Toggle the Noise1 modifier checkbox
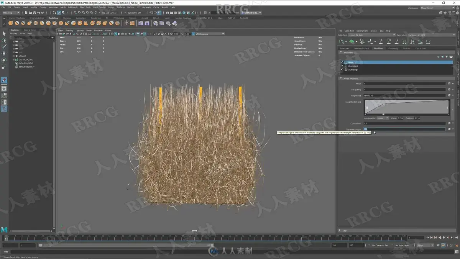460x259 pixels. 342,62
